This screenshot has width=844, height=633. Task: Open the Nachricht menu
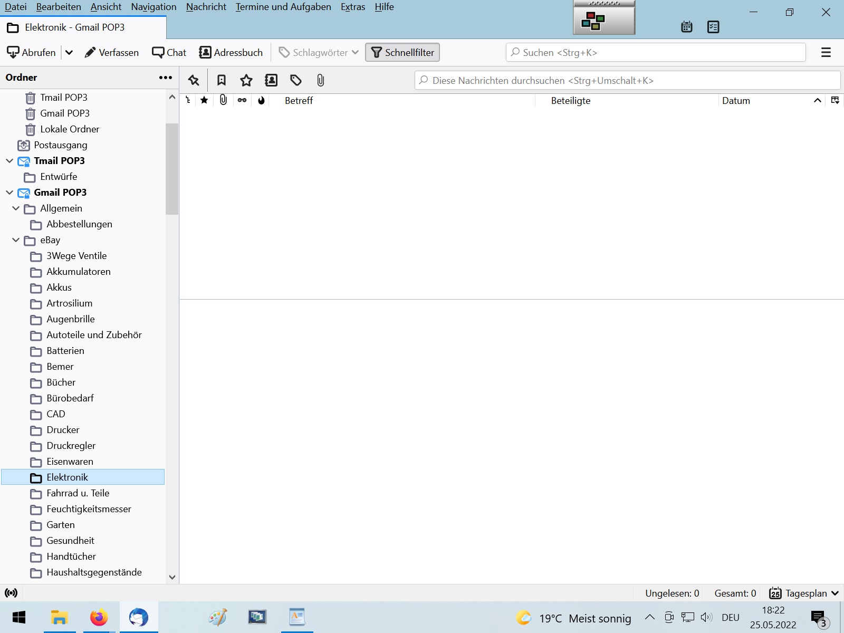point(206,7)
